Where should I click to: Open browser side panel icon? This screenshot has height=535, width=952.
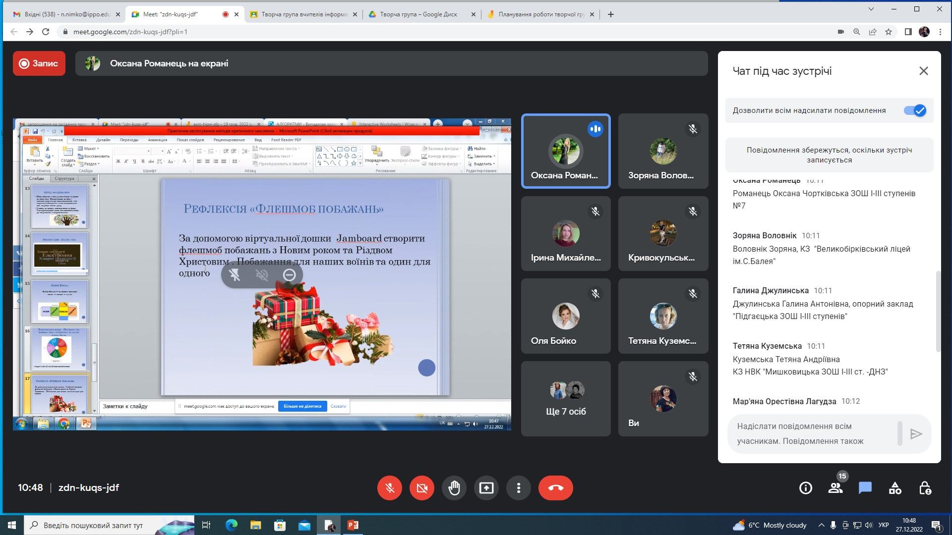tap(908, 32)
